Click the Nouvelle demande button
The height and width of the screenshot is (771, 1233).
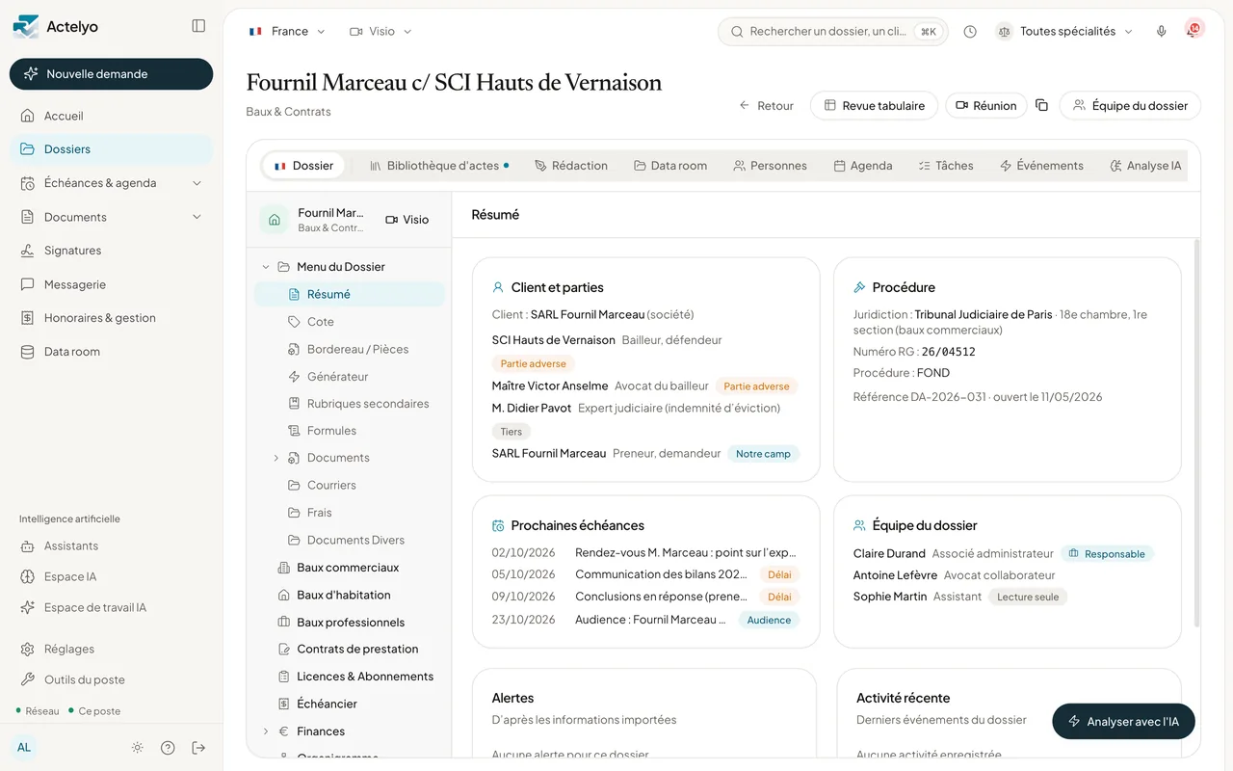pos(111,74)
